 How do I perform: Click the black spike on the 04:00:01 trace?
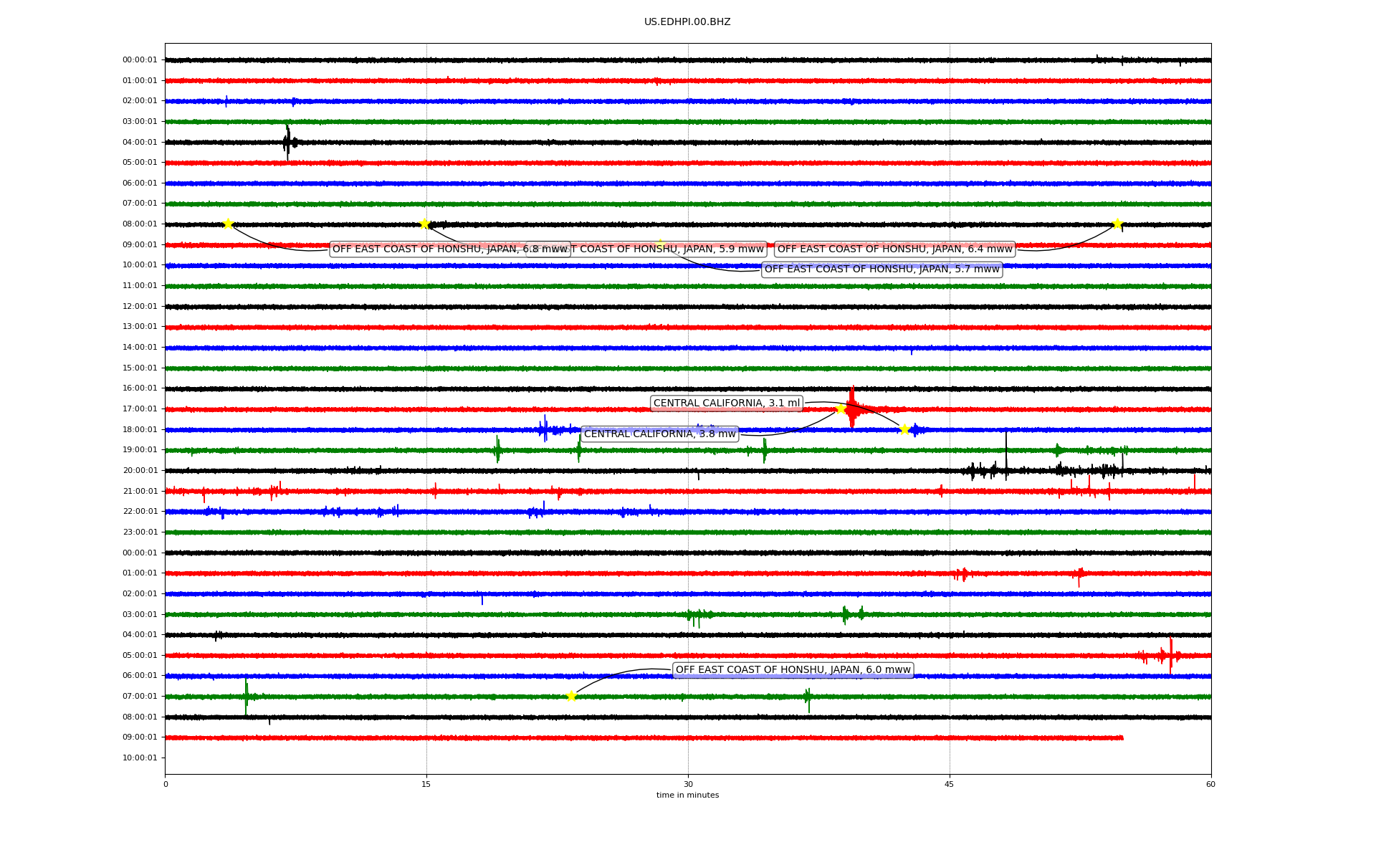[x=287, y=142]
